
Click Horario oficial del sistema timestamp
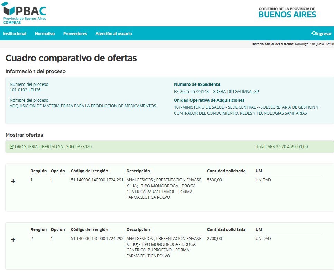293,44
